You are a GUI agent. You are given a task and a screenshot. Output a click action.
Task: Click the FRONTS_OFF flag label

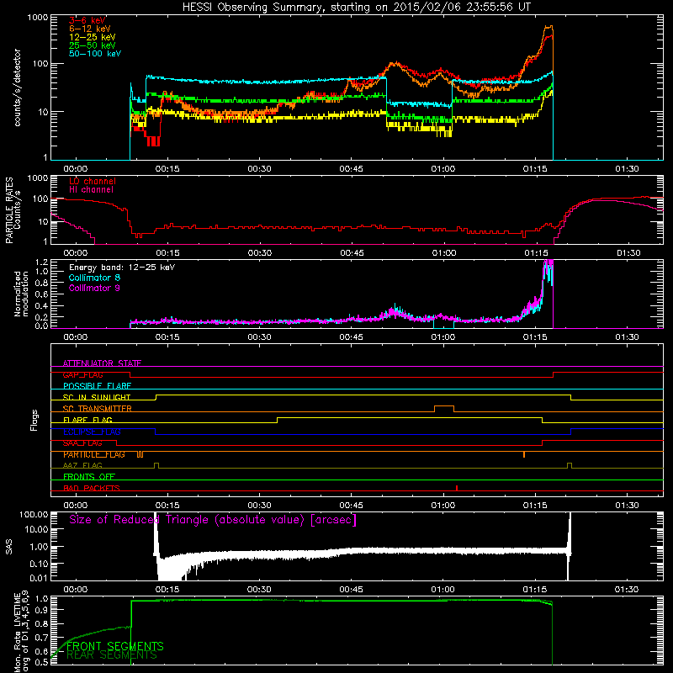[89, 477]
